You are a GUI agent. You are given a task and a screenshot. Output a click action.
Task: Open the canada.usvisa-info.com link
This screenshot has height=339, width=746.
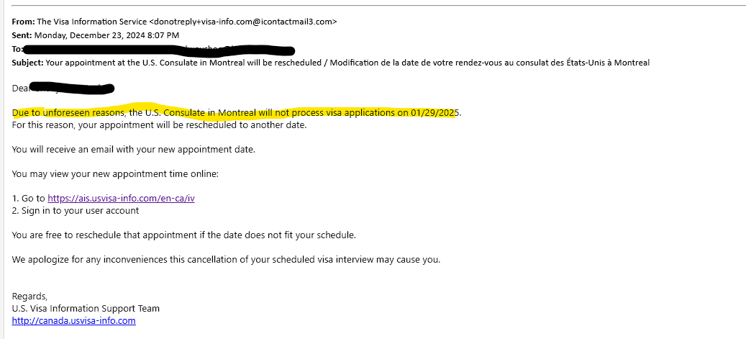(74, 320)
